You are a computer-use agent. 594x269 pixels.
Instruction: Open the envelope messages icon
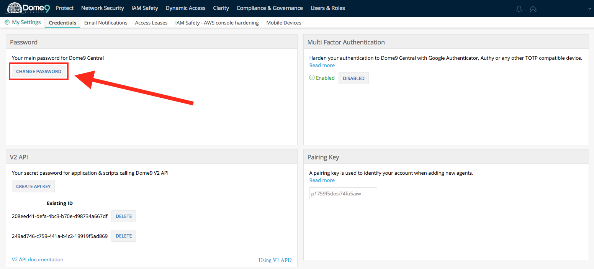[533, 9]
